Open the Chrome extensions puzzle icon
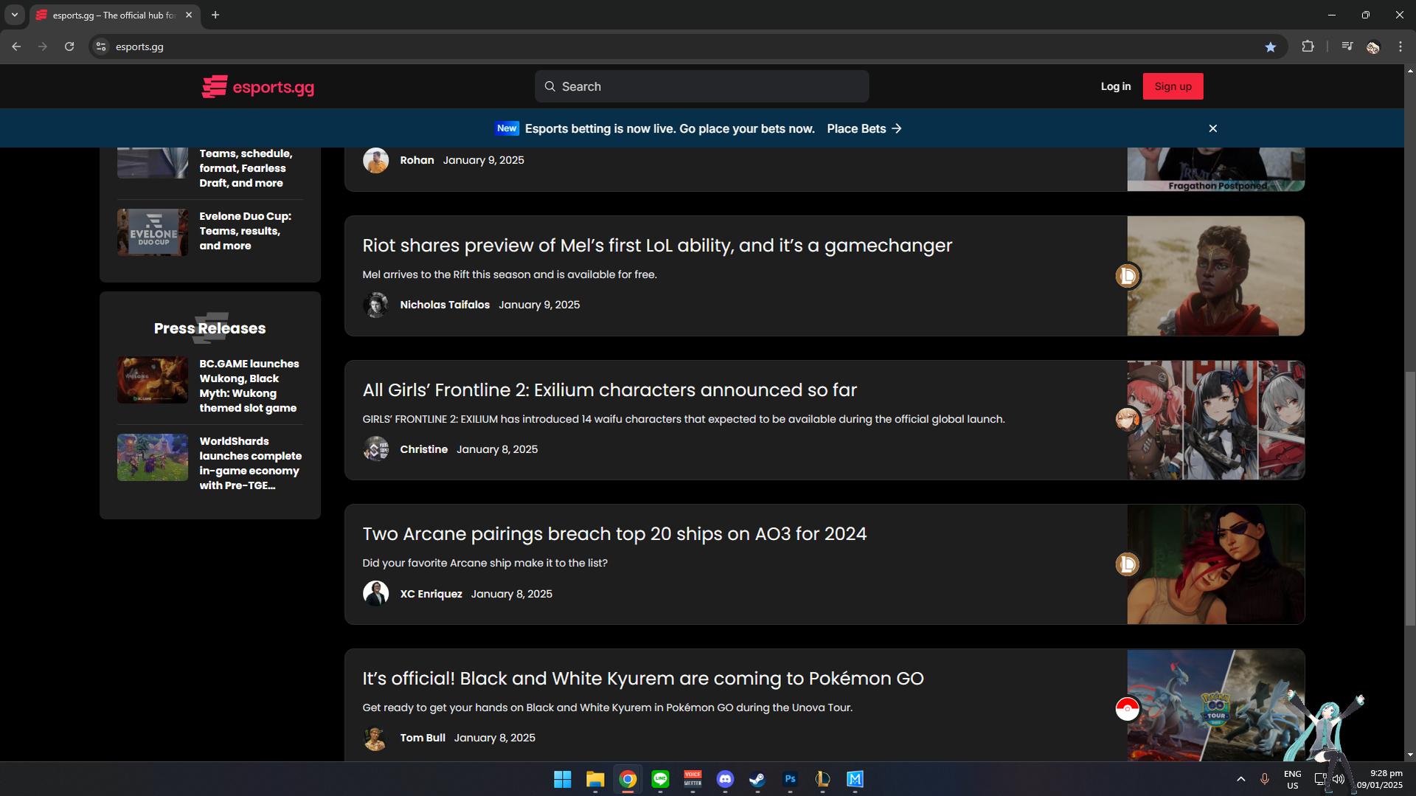Screen dimensions: 1416x796 (1308, 46)
